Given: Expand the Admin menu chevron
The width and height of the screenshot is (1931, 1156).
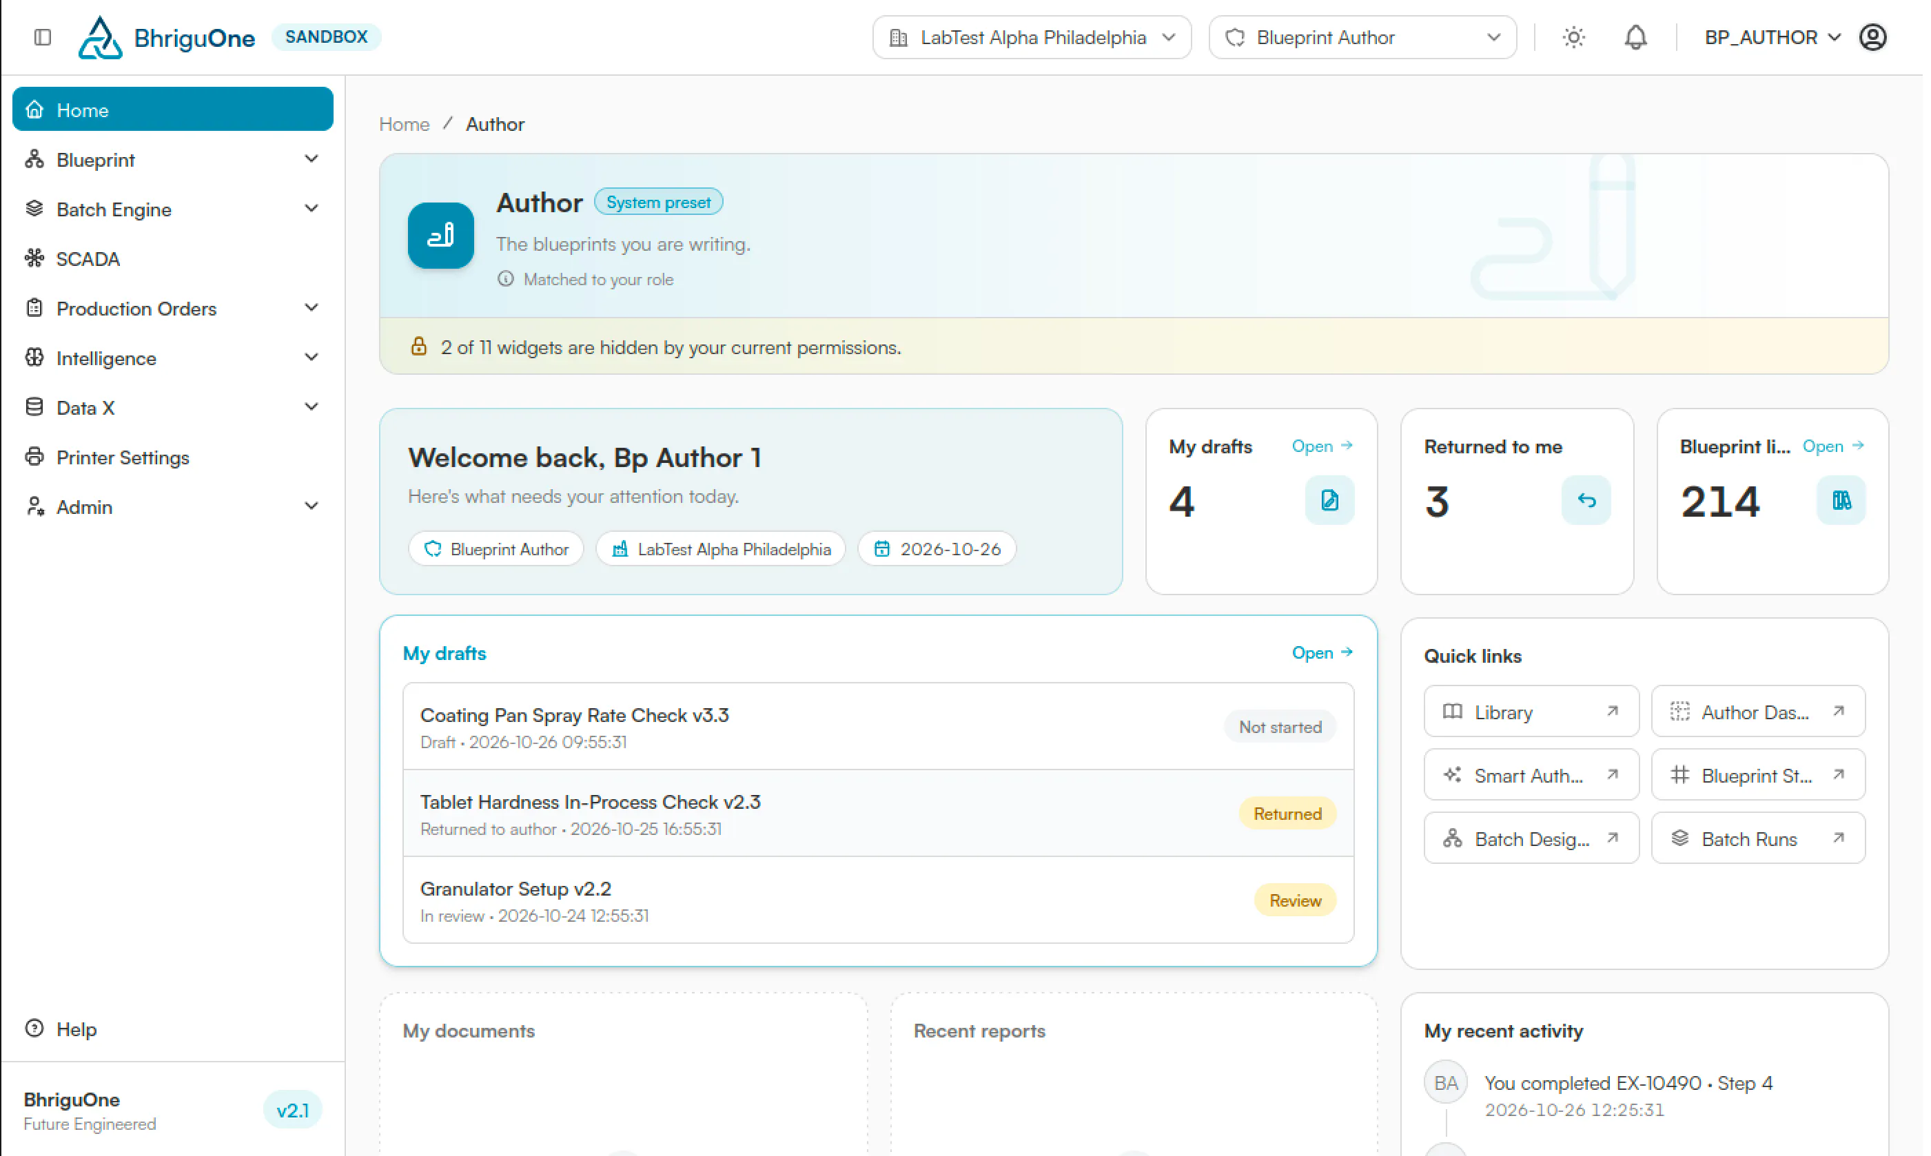Looking at the screenshot, I should [311, 506].
